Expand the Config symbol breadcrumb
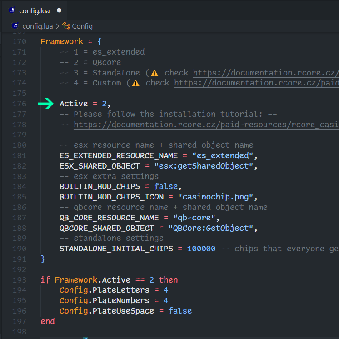Viewport: 339px width, 339px height. click(82, 26)
